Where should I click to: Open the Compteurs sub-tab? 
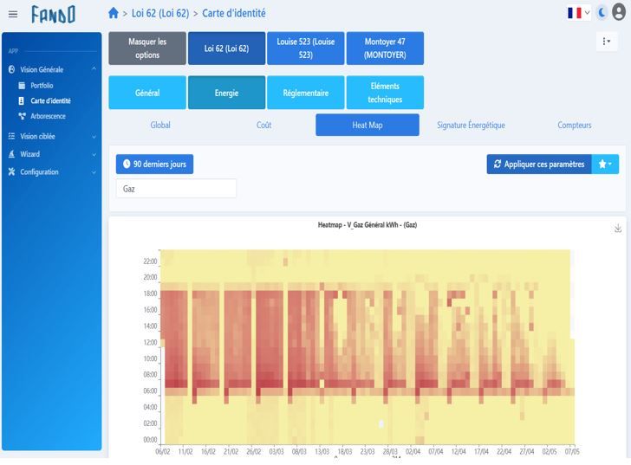[x=575, y=125]
